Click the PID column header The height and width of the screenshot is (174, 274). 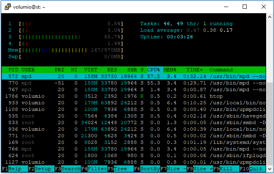coord(13,70)
